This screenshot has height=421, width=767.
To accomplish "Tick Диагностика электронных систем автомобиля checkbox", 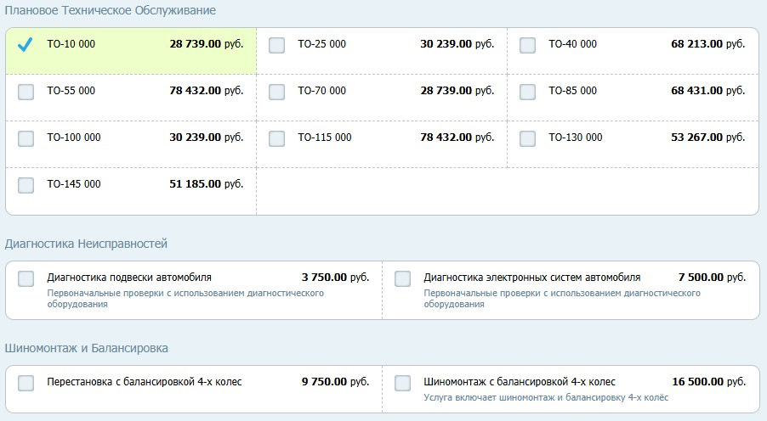I will tap(403, 278).
